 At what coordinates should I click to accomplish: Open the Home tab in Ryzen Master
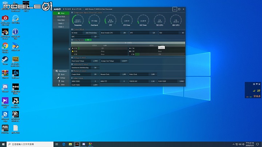pyautogui.click(x=61, y=13)
